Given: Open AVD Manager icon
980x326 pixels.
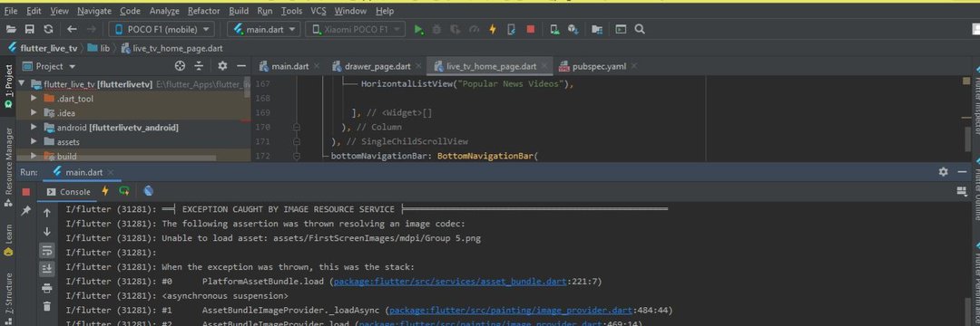Looking at the screenshot, I should [x=554, y=29].
